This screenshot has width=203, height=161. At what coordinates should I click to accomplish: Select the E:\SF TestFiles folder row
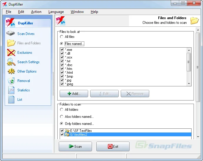(x=125, y=131)
